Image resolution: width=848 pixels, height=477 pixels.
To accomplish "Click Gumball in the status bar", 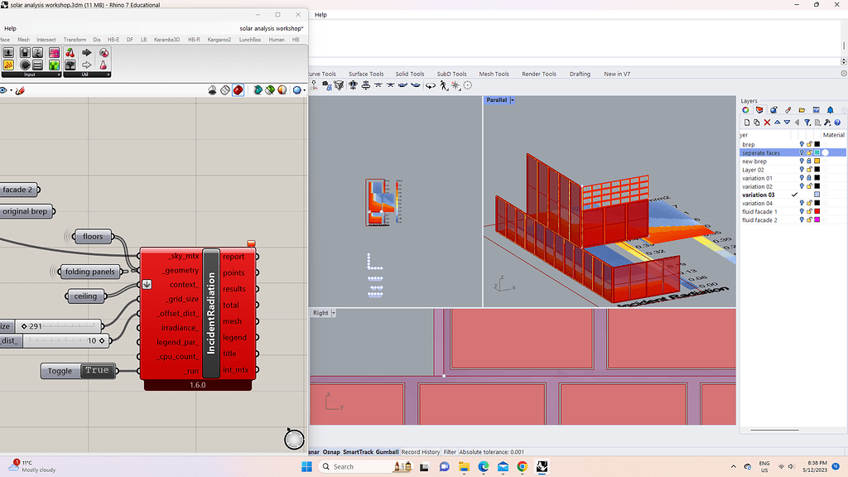I will [388, 452].
